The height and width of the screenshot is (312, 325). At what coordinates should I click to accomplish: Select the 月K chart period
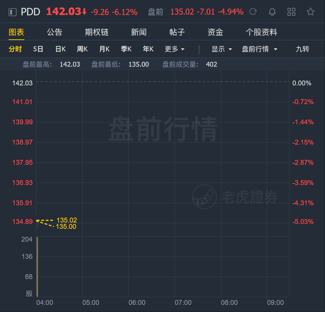pyautogui.click(x=104, y=49)
